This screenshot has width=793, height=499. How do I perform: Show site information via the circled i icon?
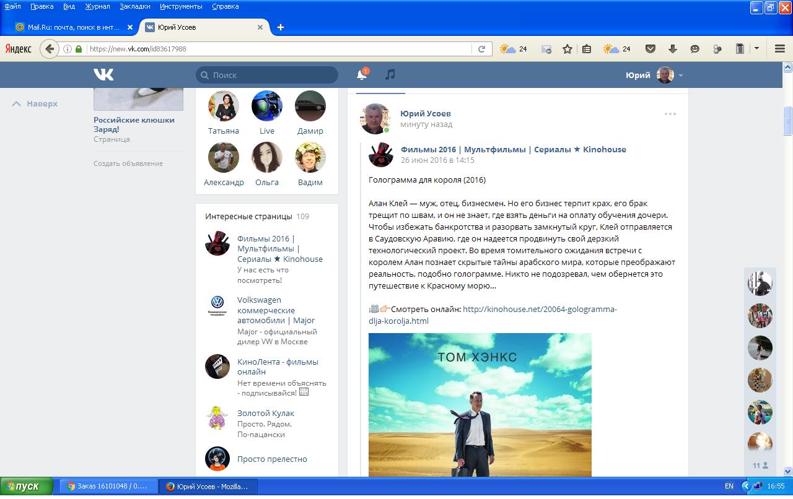point(68,49)
